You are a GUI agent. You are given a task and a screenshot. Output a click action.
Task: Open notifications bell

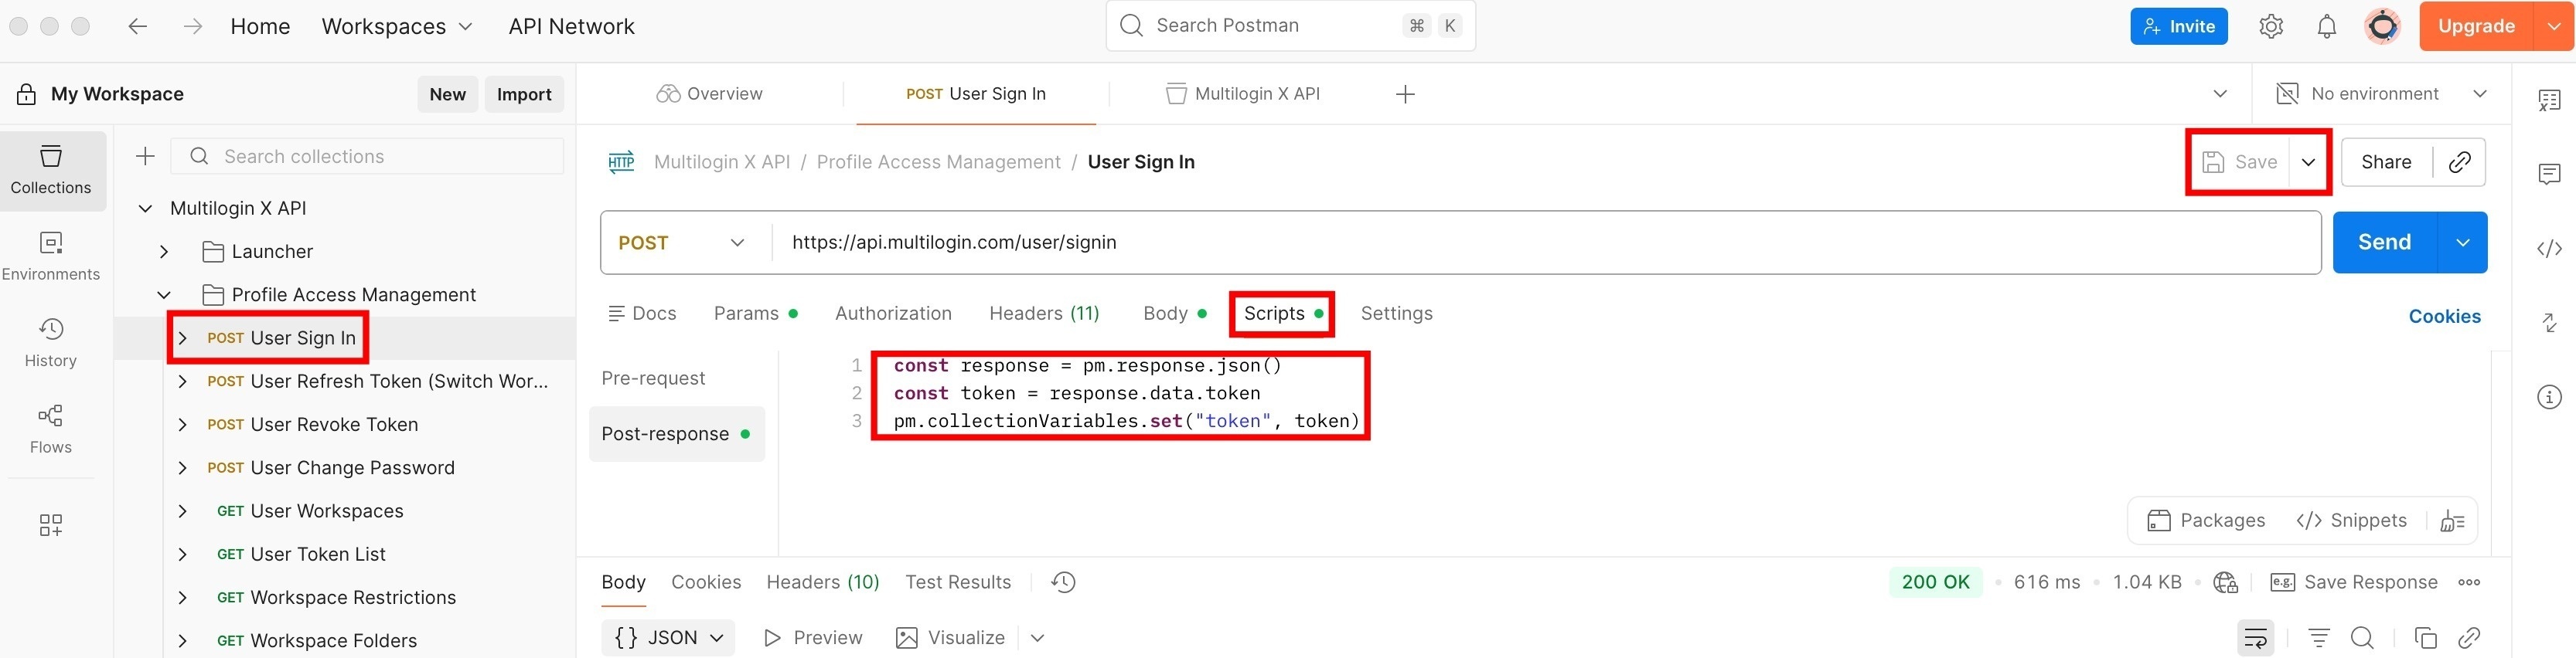(x=2327, y=26)
